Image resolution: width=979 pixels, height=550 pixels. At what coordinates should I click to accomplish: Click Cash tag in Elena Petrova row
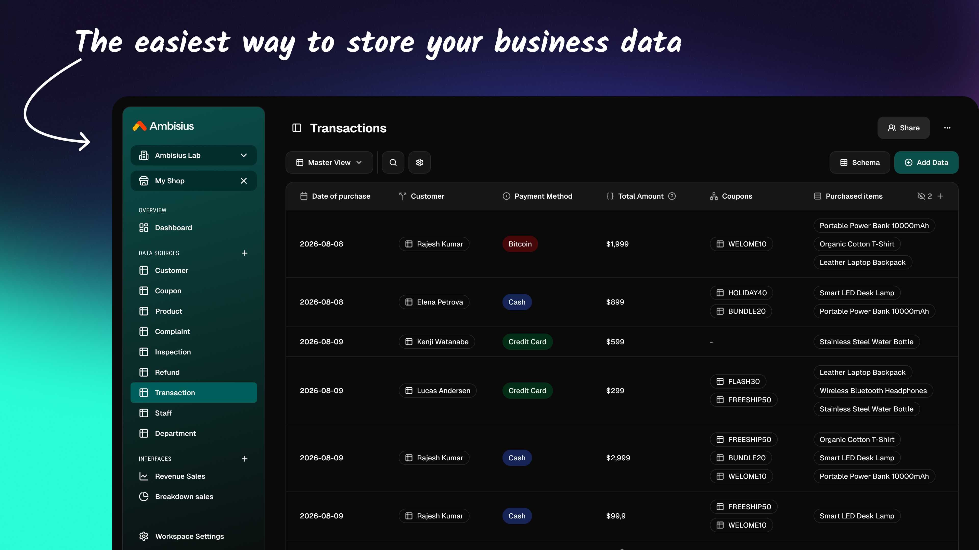(x=517, y=302)
